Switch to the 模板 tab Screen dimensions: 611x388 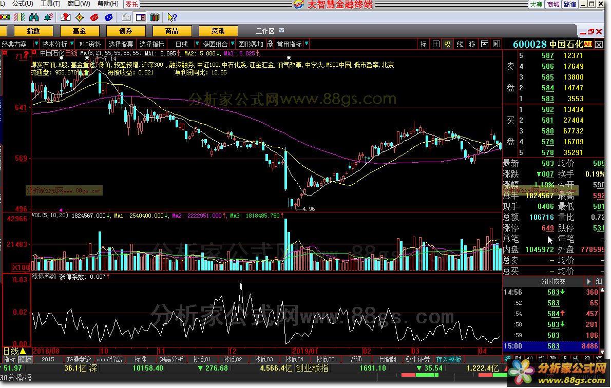[25, 359]
